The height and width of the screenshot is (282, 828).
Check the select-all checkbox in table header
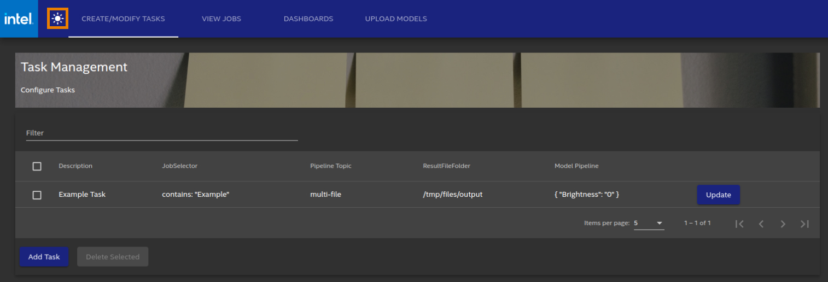[37, 166]
